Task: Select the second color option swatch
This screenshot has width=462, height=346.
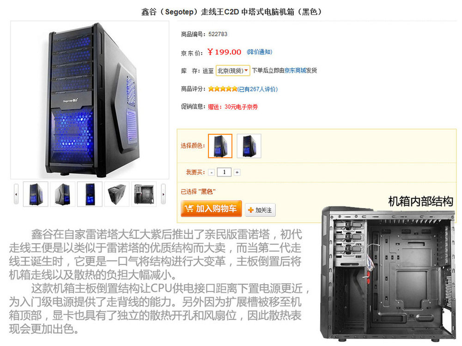Action: point(249,146)
